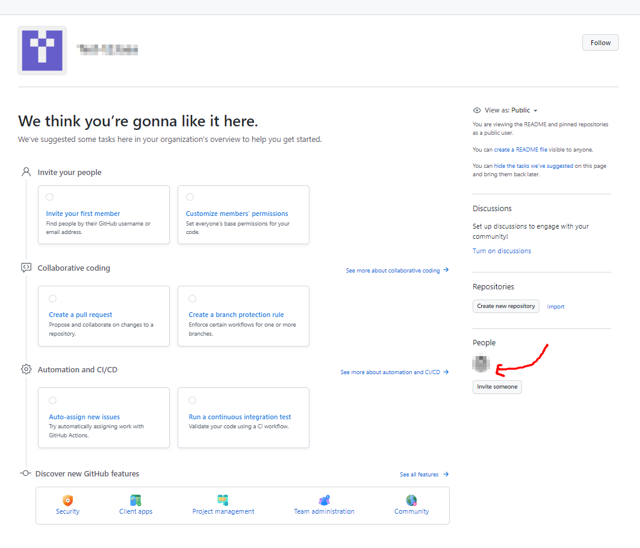Open the View as: Public dropdown

click(x=511, y=111)
